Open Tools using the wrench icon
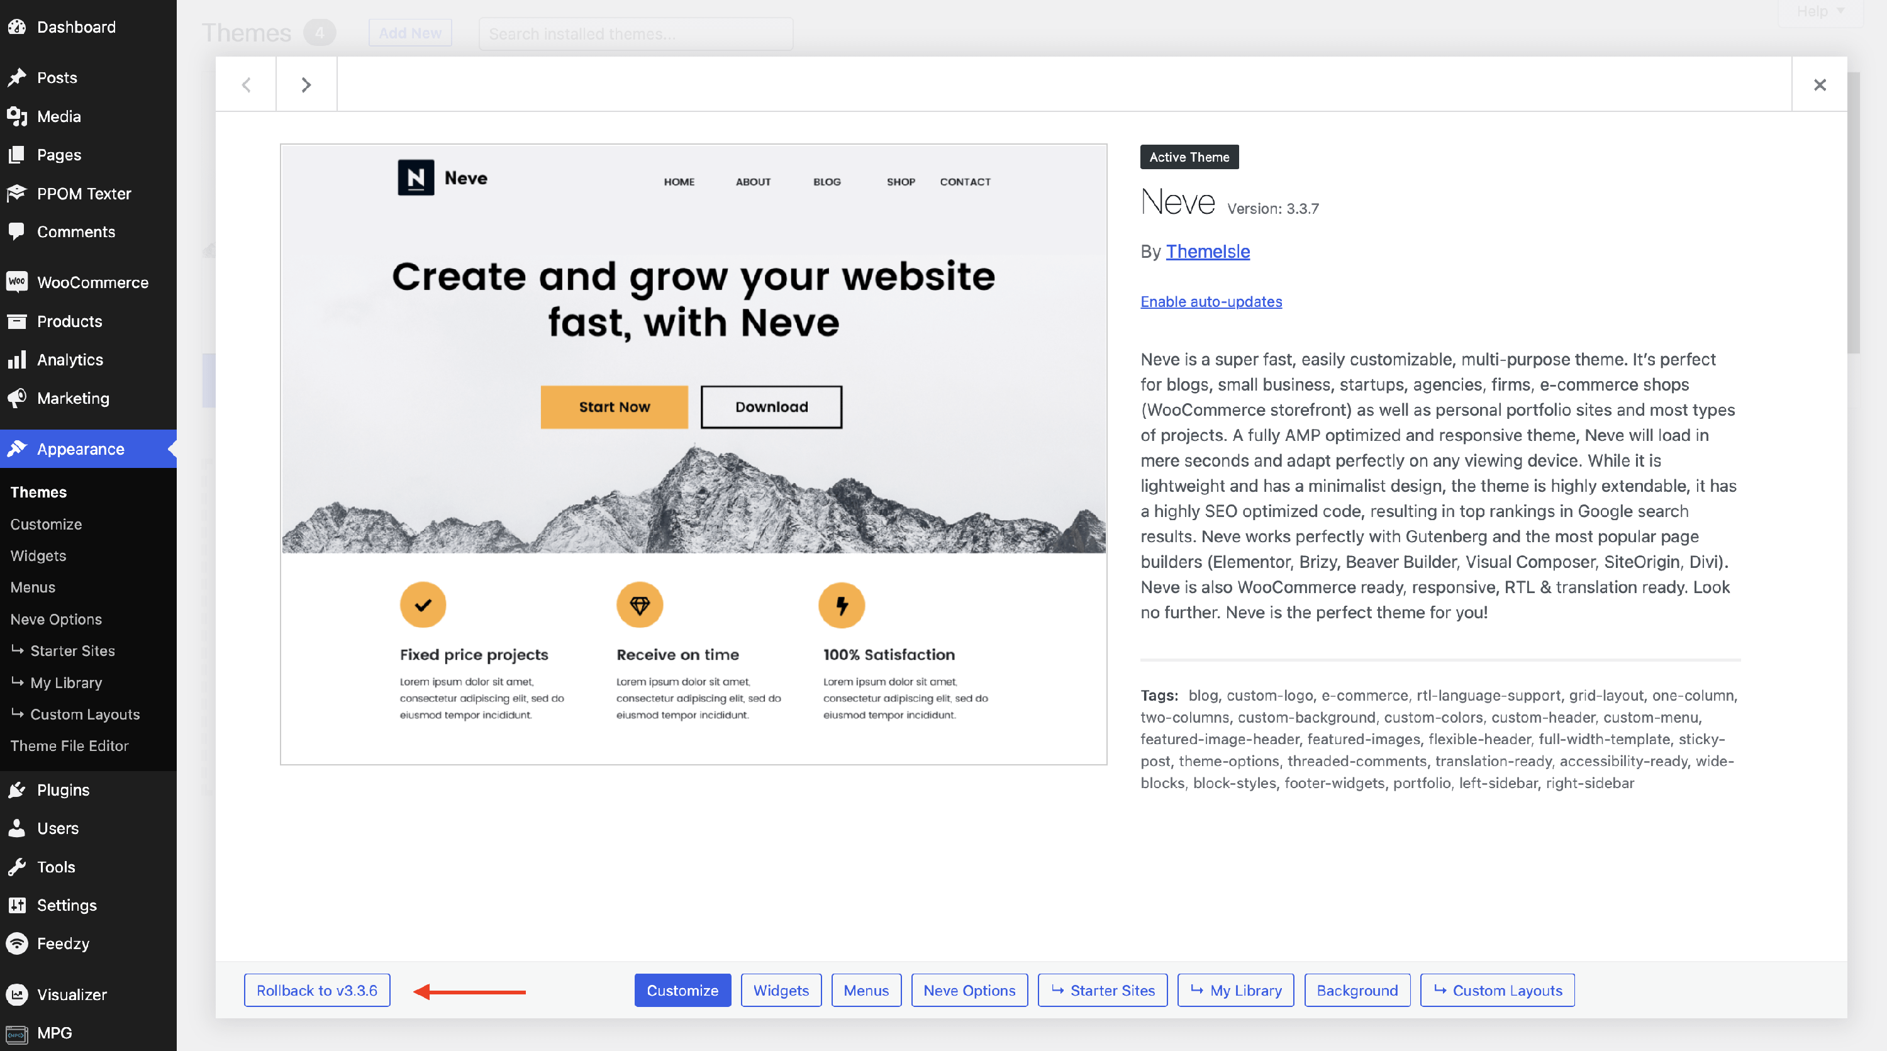 coord(17,867)
